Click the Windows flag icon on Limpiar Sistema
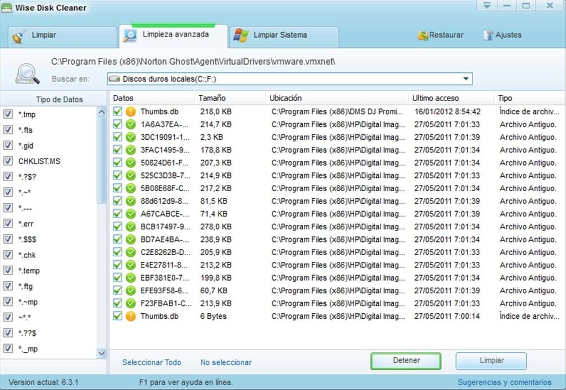This screenshot has height=390, width=566. [241, 35]
